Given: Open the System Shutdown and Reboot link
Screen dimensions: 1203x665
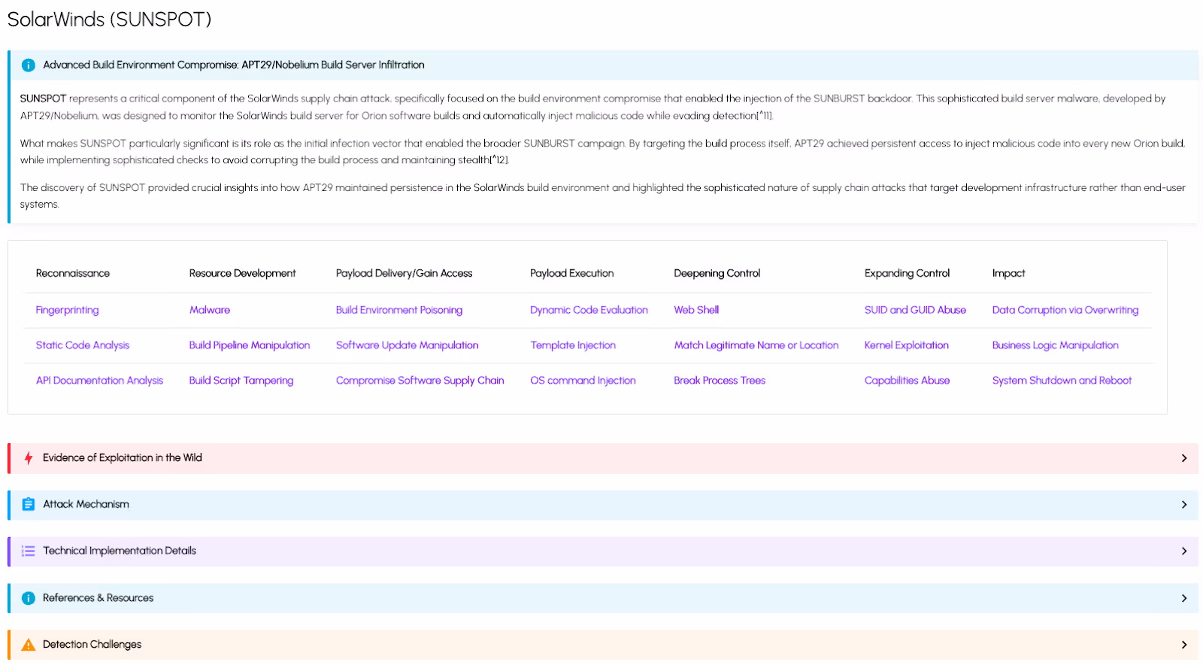Looking at the screenshot, I should point(1062,381).
